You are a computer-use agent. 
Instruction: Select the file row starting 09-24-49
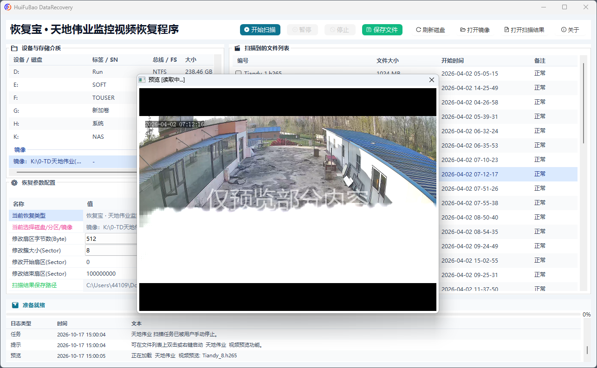pyautogui.click(x=508, y=246)
